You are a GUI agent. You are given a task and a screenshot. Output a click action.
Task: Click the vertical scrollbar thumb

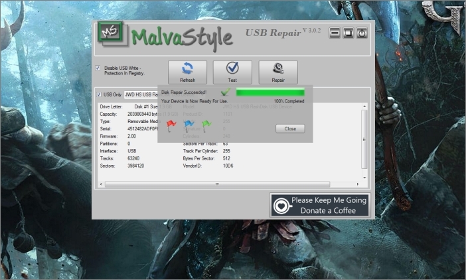[x=364, y=140]
